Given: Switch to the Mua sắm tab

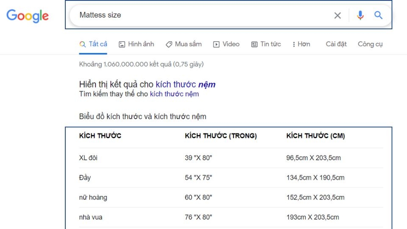Looking at the screenshot, I should click(184, 44).
